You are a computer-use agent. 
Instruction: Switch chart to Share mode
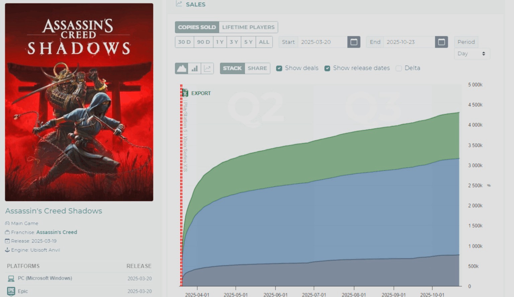pos(257,68)
